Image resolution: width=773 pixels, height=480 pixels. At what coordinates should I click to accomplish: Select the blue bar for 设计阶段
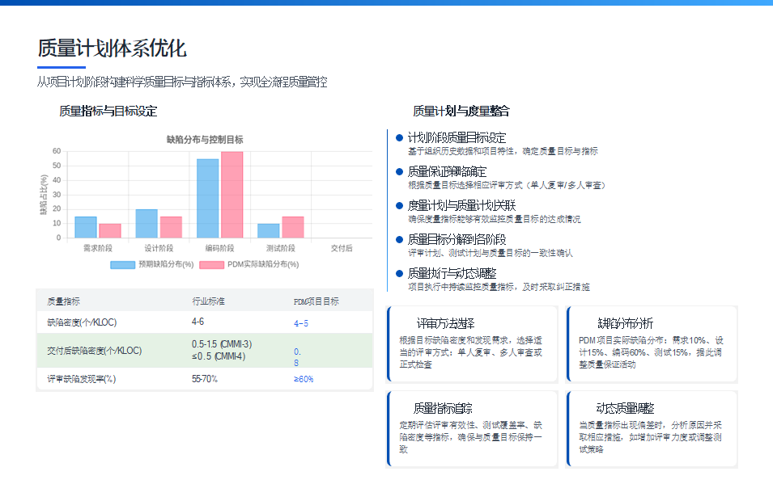pyautogui.click(x=147, y=224)
